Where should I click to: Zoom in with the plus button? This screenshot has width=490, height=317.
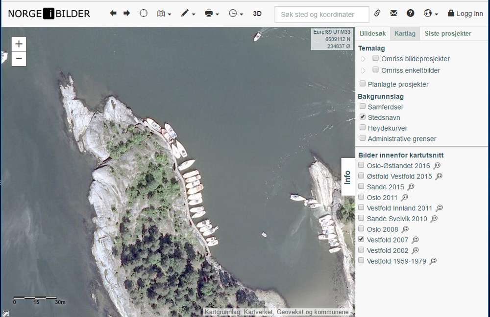tap(19, 44)
